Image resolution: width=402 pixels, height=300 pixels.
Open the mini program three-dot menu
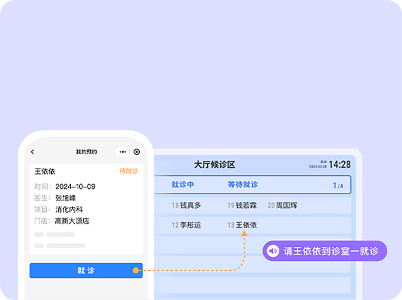[x=123, y=152]
